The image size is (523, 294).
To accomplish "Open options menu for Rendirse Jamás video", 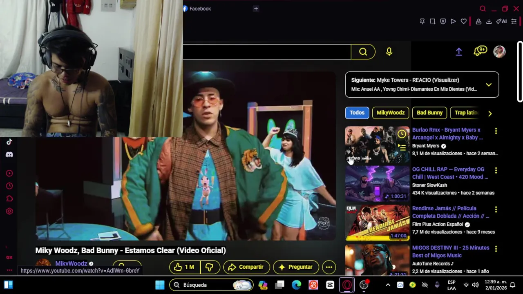I will pos(496,209).
